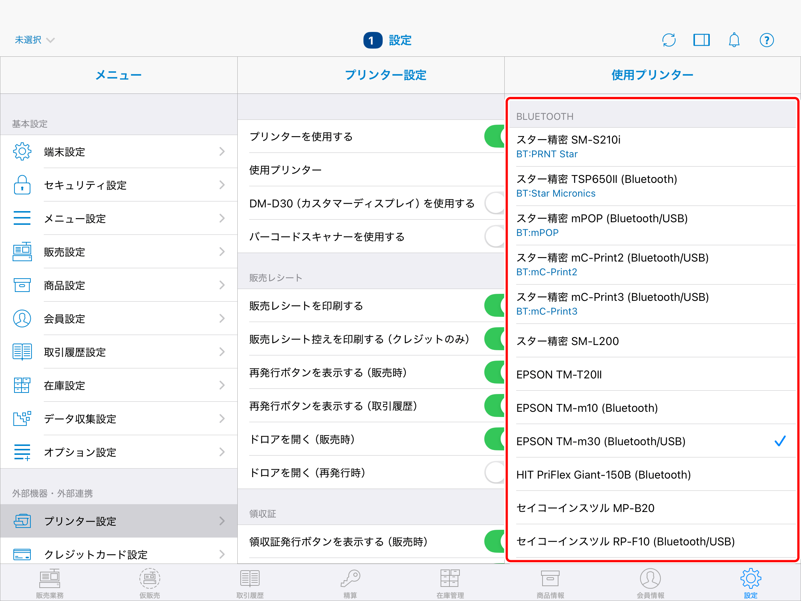Image resolution: width=801 pixels, height=601 pixels.
Task: Open 在庫管理 shelves tab icon
Action: (x=450, y=578)
